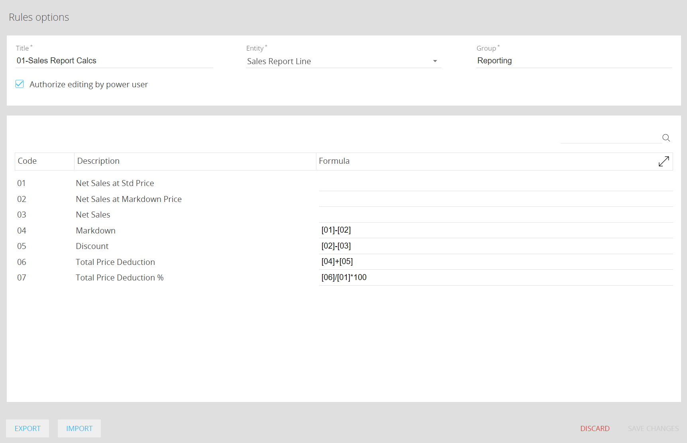
Task: Click the Code column header
Action: point(27,161)
